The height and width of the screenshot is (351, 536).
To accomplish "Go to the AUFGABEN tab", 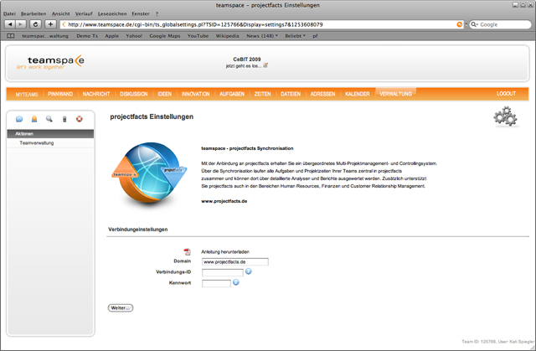I will pyautogui.click(x=232, y=94).
